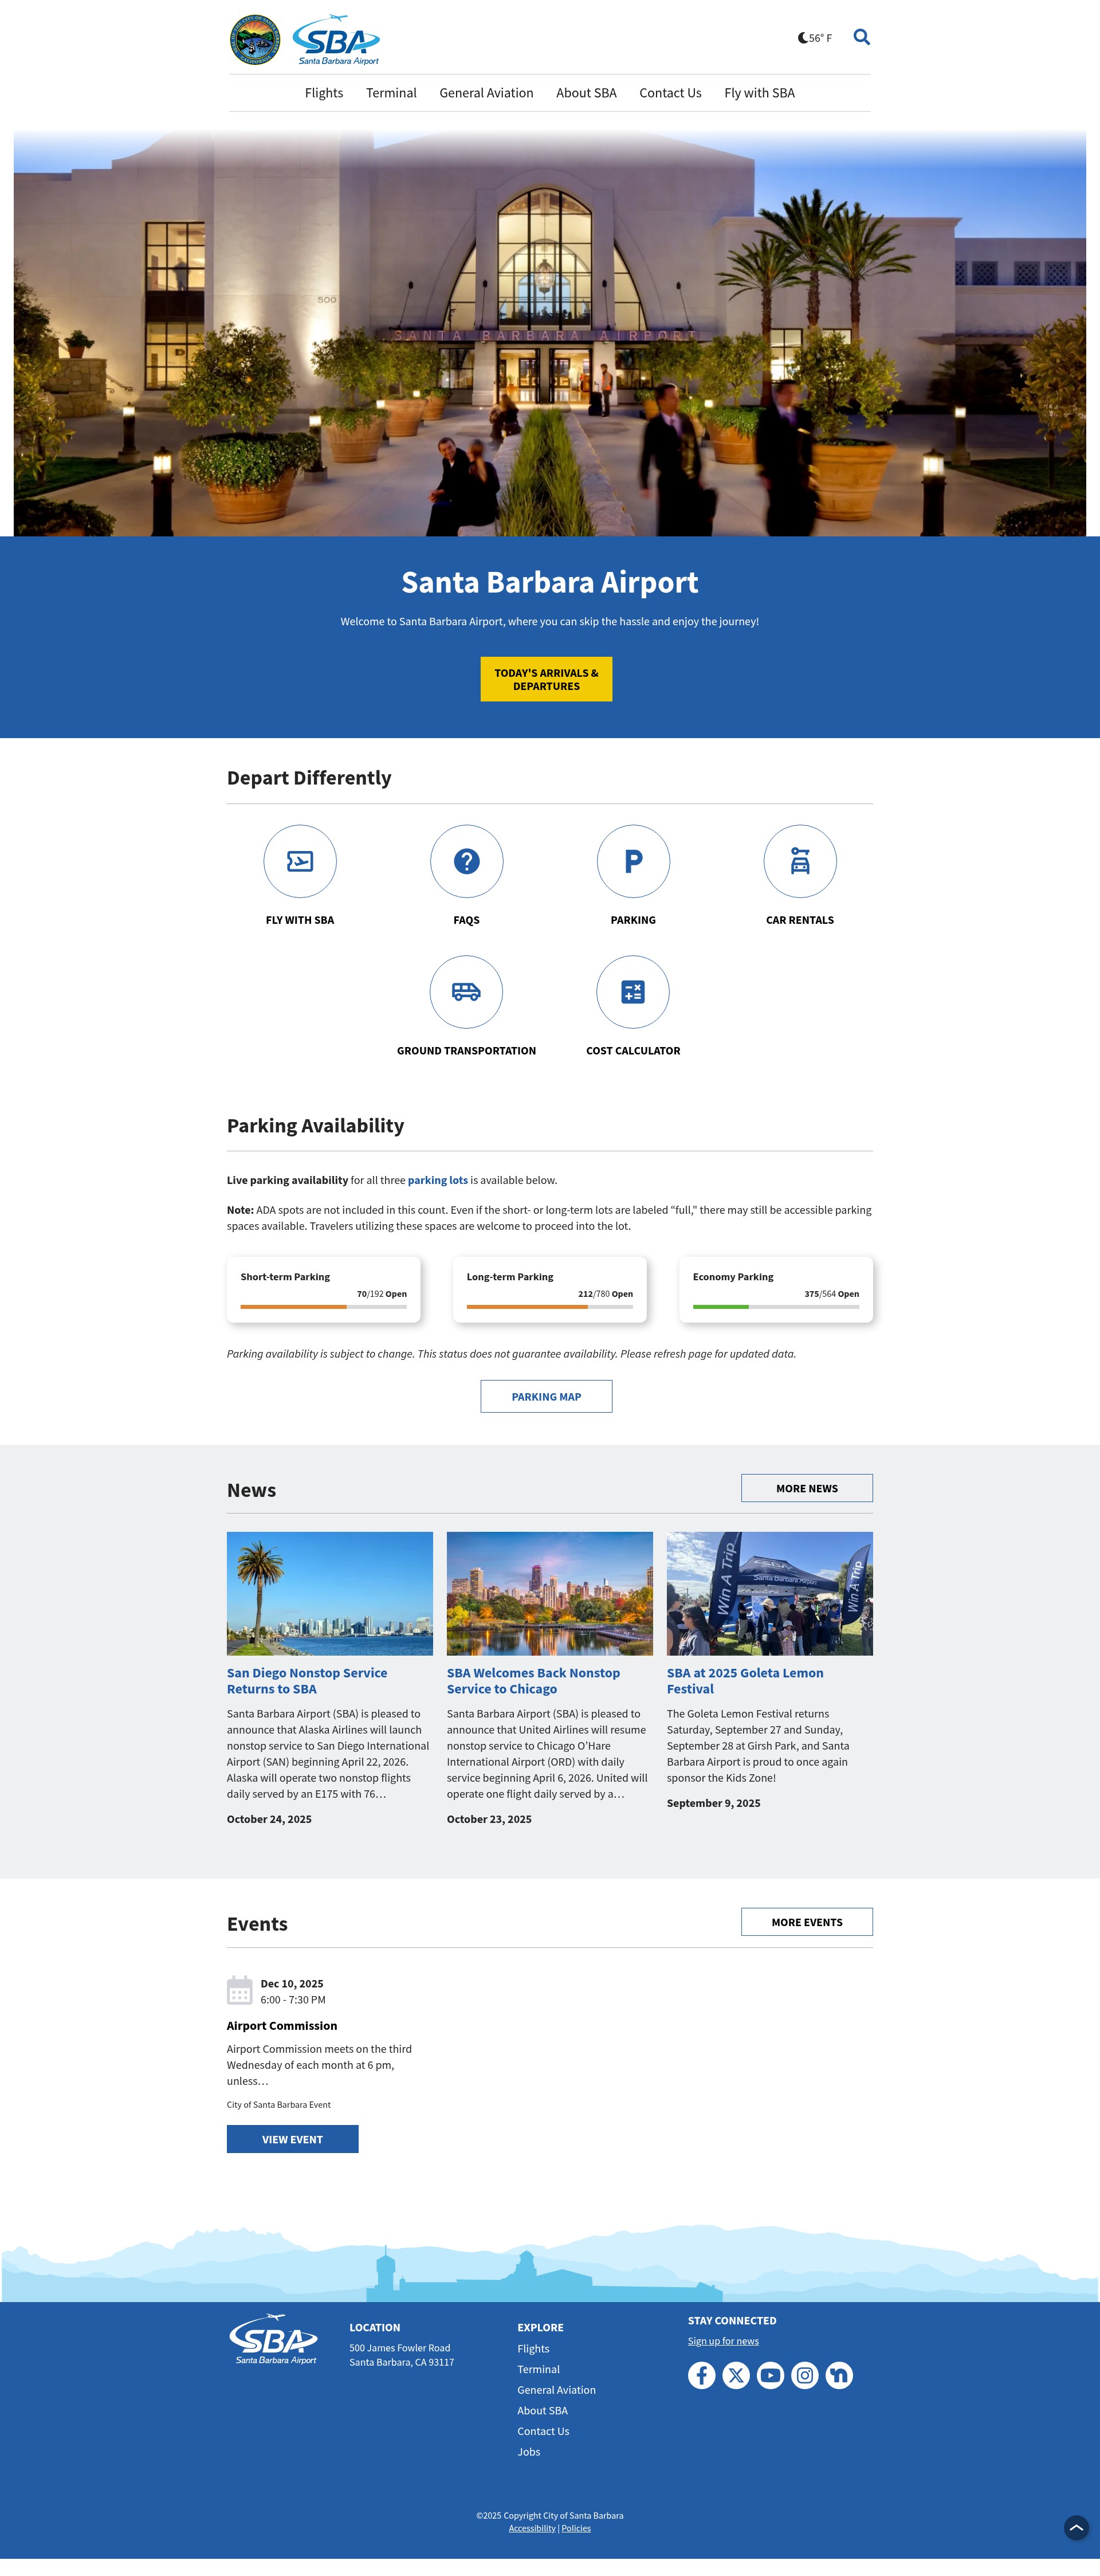Click the Economy Parking availability bar
The height and width of the screenshot is (2576, 1100).
click(776, 1306)
